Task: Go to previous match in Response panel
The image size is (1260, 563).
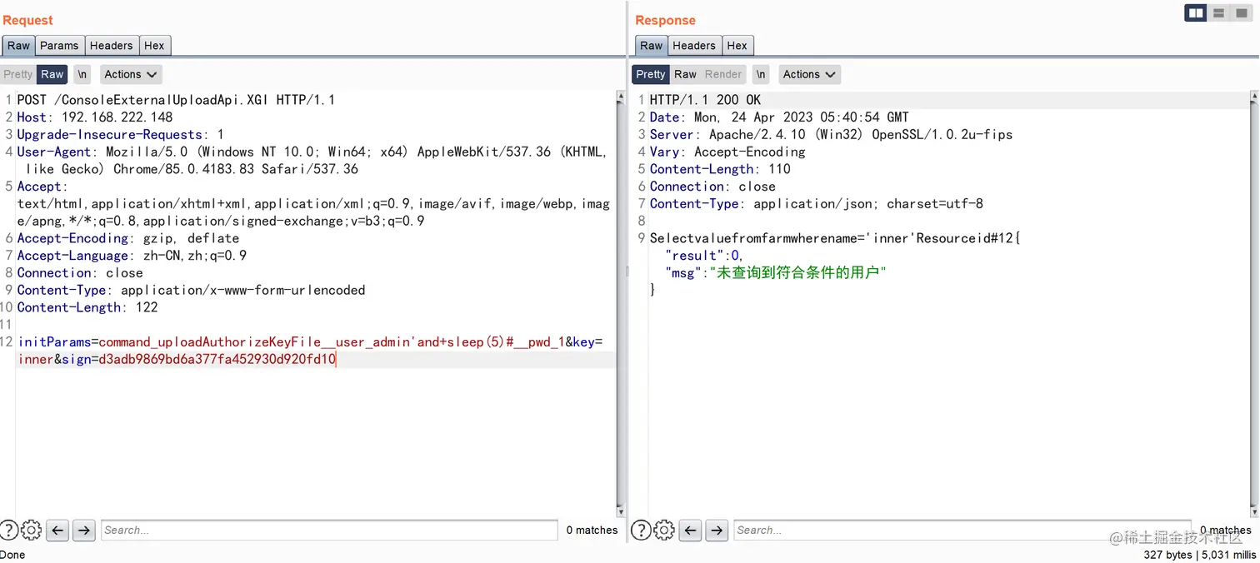Action: pos(691,530)
